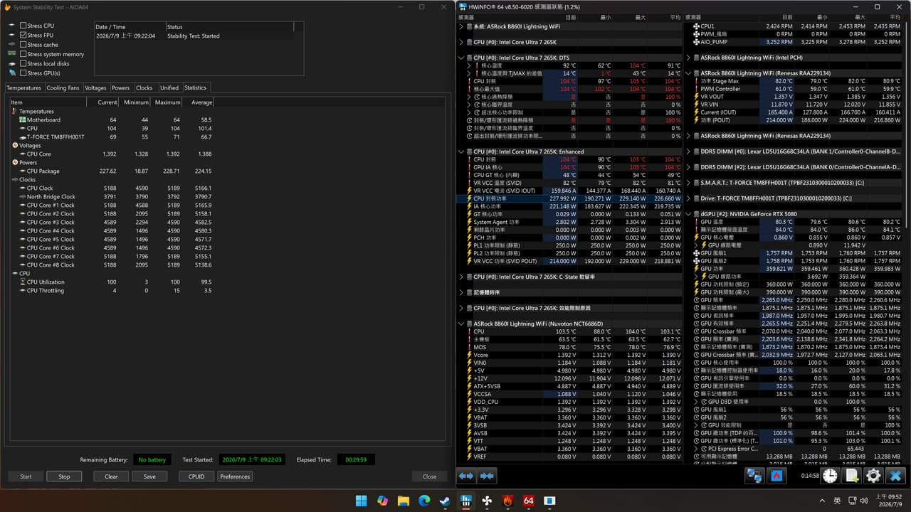
Task: Expand CPU [#0]: Intel Core Ultra 7 265K group
Action: (x=461, y=42)
